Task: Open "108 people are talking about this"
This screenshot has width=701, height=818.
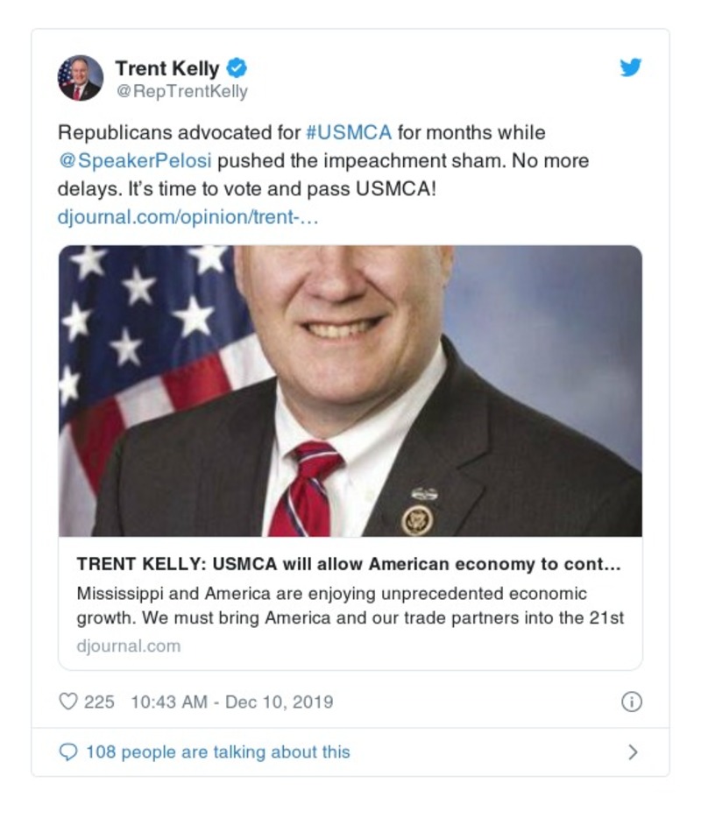Action: 217,752
